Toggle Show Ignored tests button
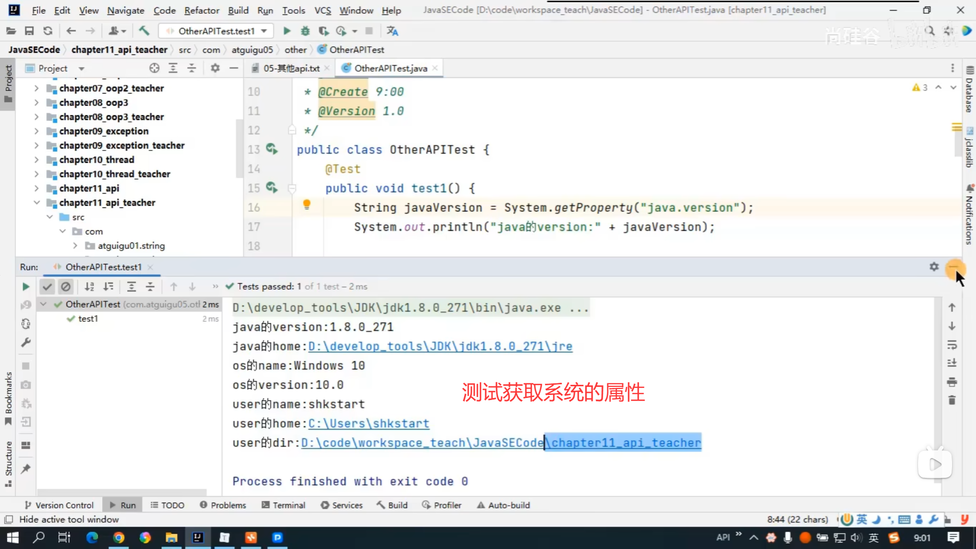Viewport: 976px width, 549px height. [x=66, y=287]
